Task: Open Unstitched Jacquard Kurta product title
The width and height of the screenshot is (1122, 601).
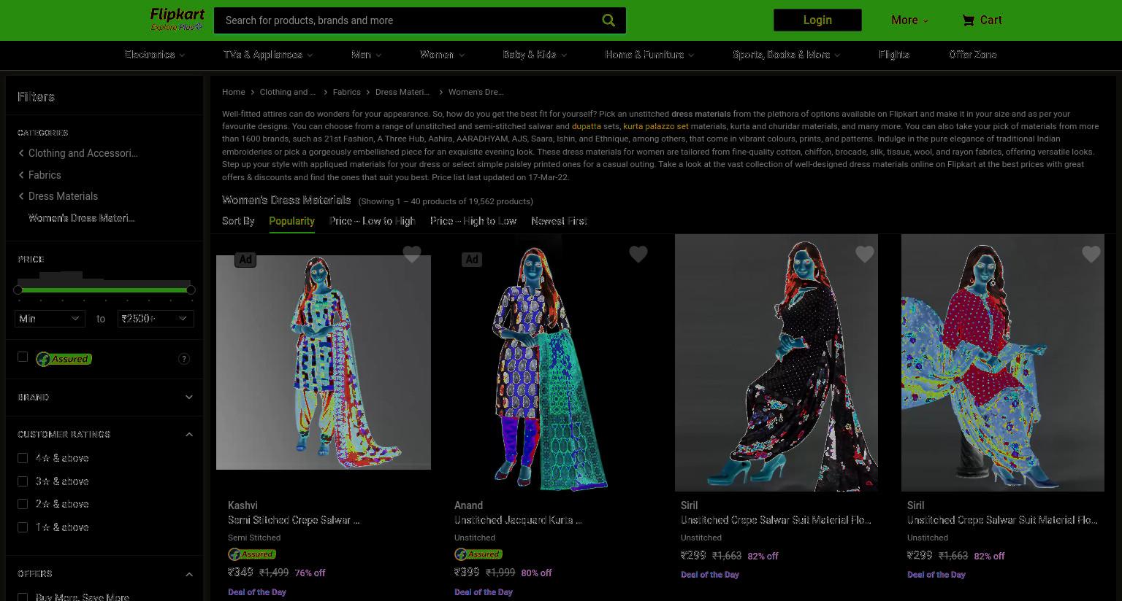Action: click(x=518, y=520)
